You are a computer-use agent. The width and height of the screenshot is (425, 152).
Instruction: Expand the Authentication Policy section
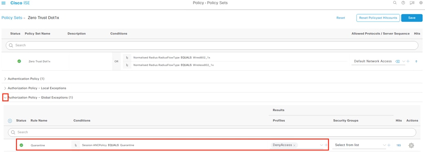[5, 79]
